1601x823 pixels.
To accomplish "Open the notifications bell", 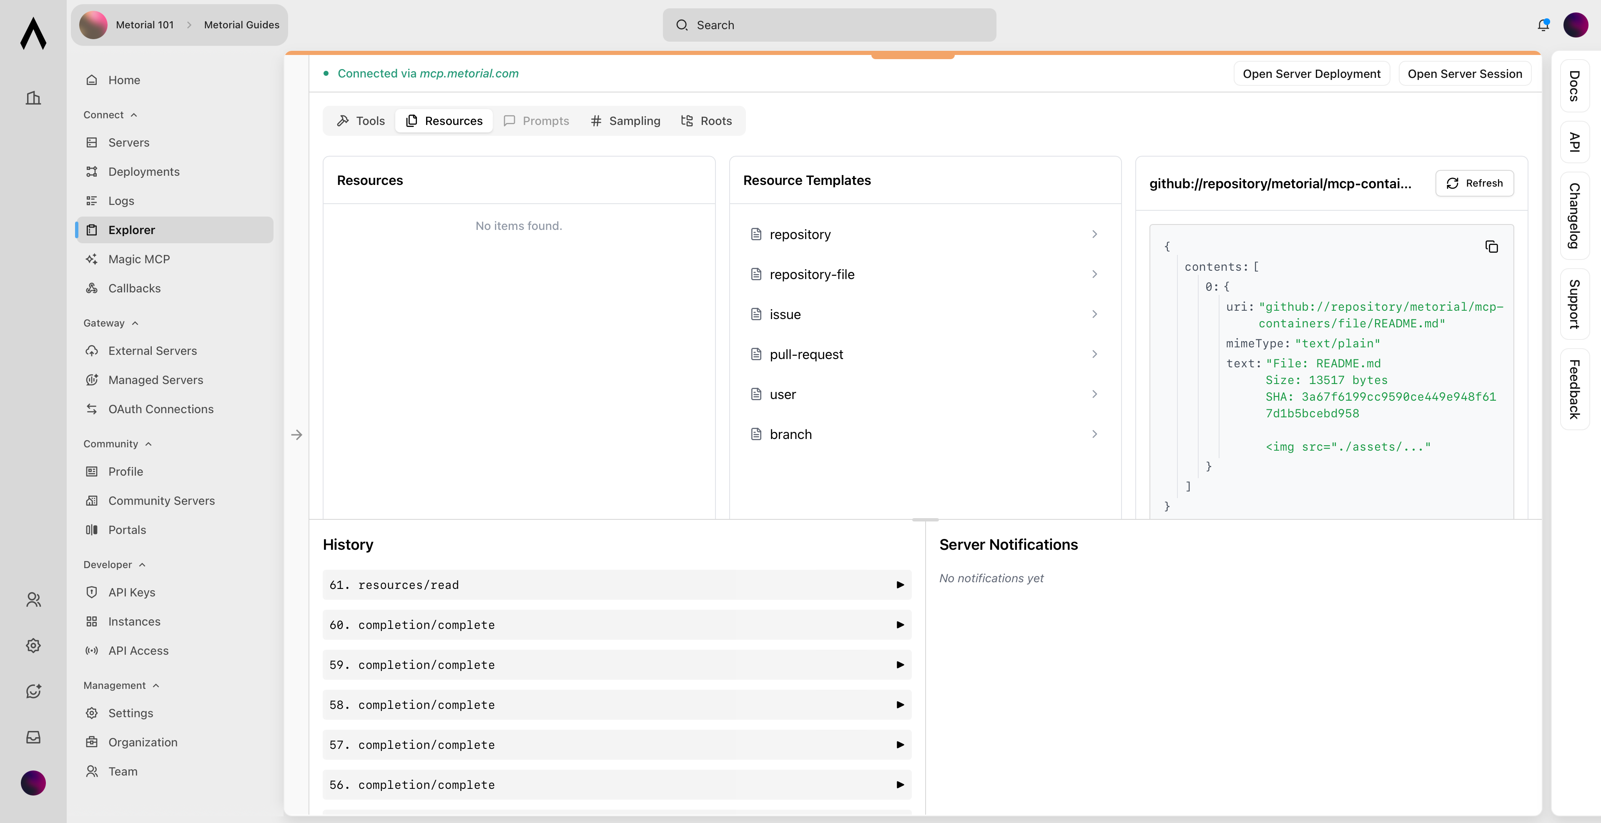I will (1543, 25).
